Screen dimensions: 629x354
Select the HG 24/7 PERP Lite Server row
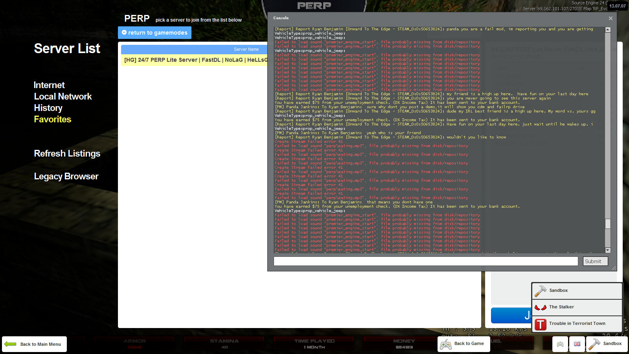tap(194, 60)
